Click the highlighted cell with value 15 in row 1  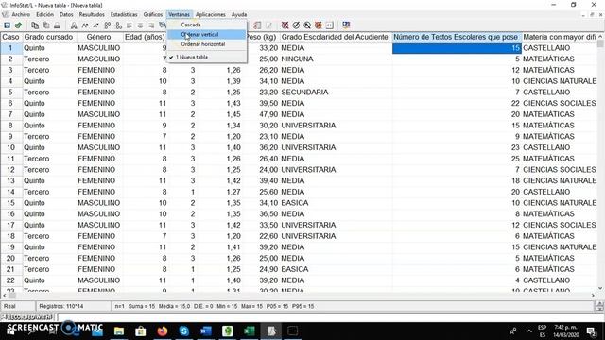pos(457,48)
